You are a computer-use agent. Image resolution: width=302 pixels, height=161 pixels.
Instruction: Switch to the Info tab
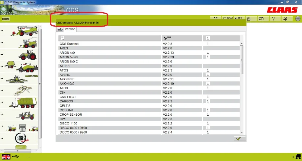pos(60,30)
